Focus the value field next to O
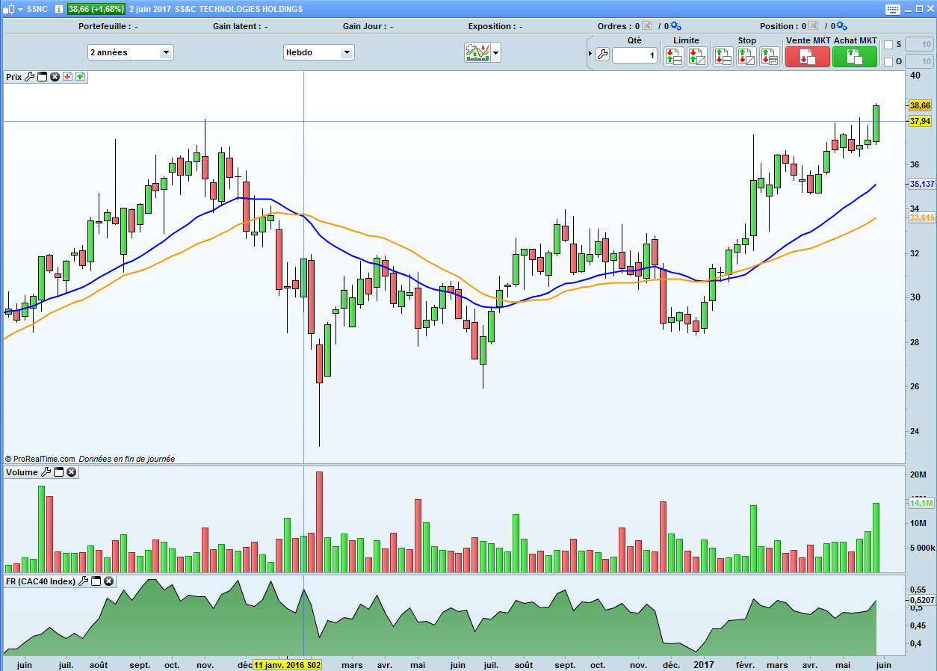The width and height of the screenshot is (937, 671). 919,62
